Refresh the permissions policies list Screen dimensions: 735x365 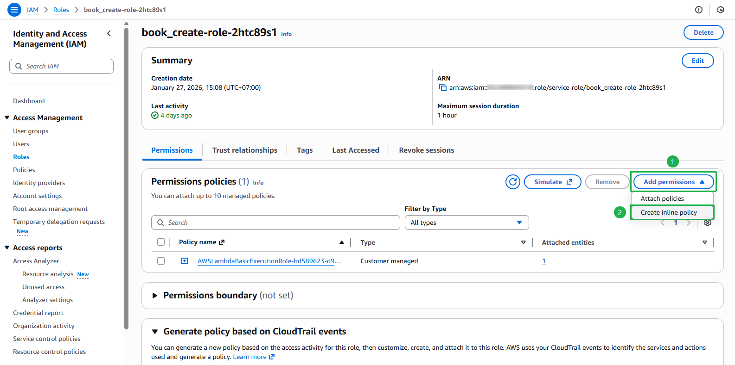513,182
